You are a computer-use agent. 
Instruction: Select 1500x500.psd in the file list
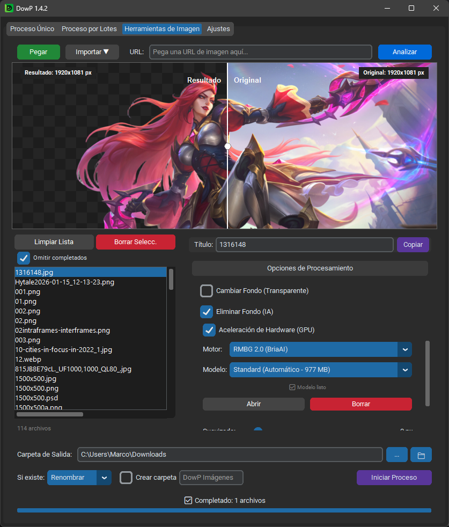click(91, 398)
